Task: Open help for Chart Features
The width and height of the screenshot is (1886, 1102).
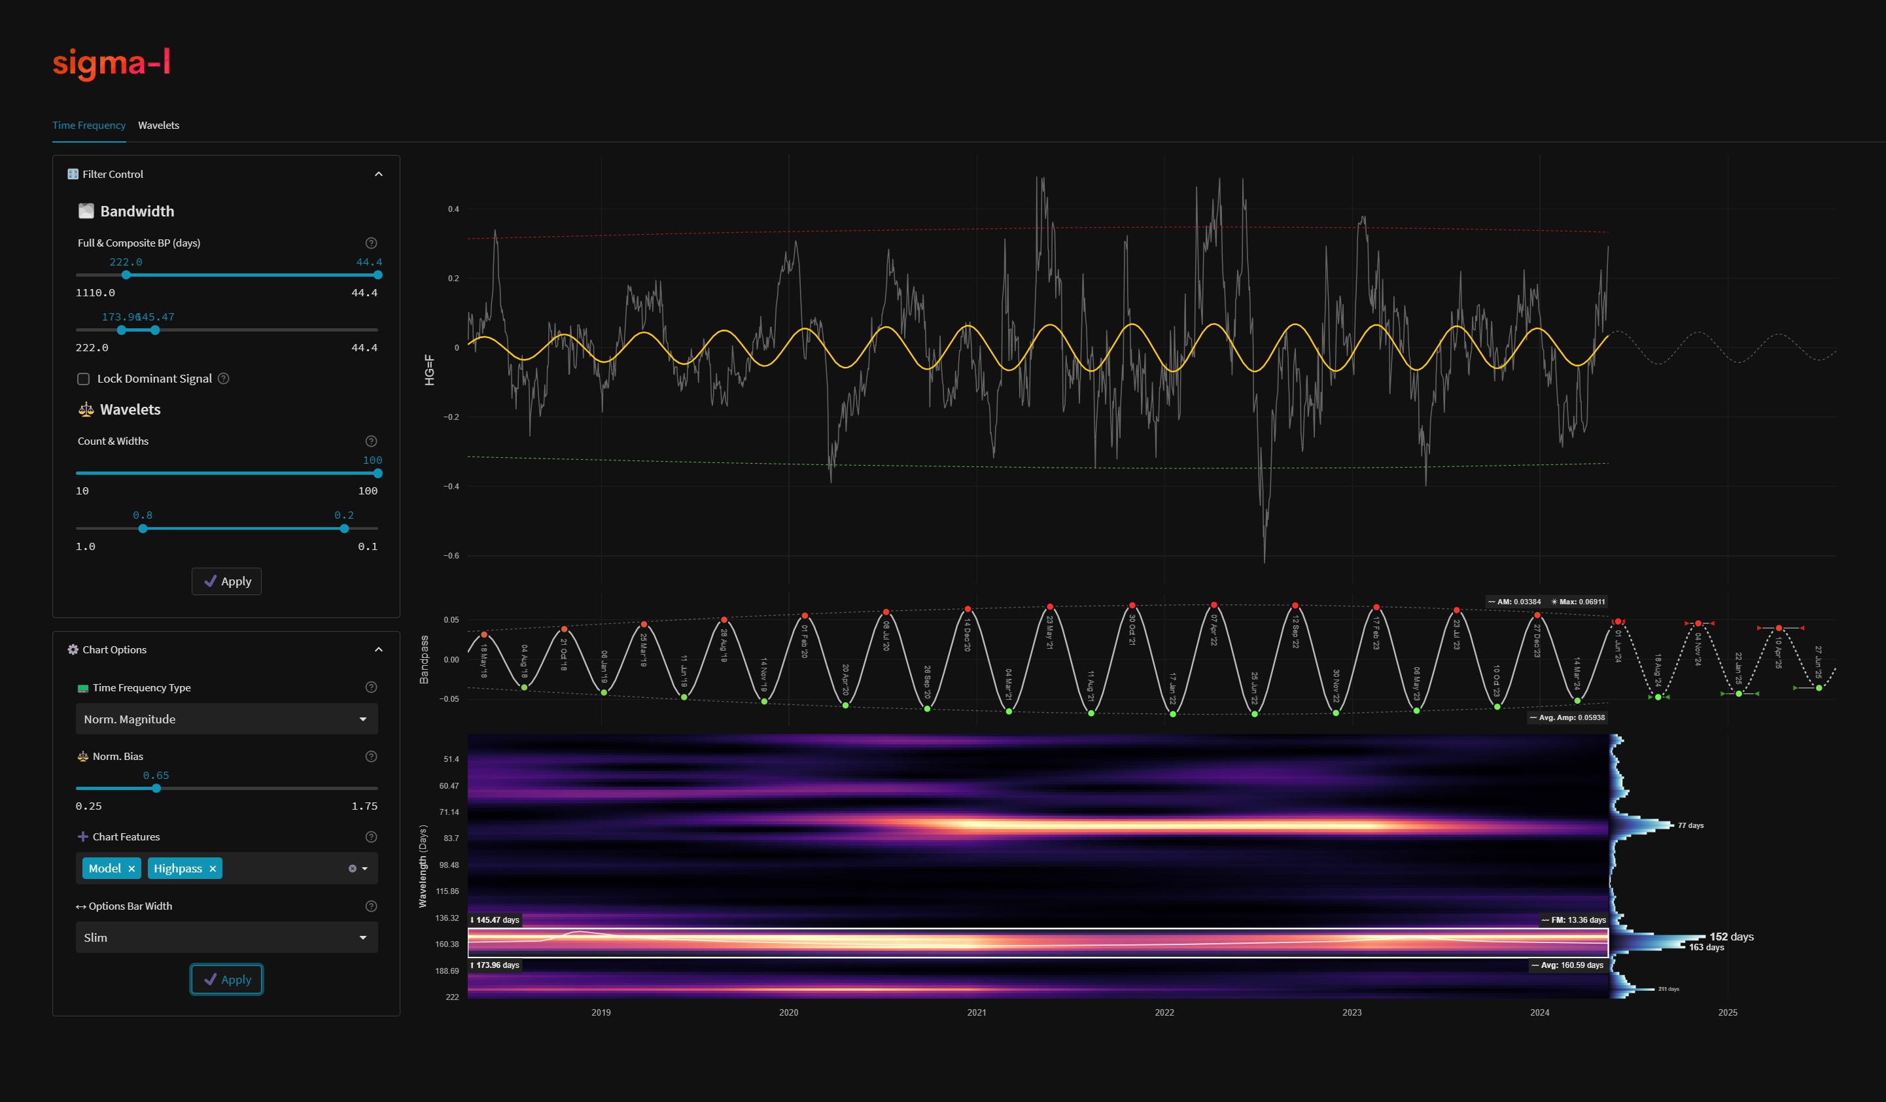Action: click(371, 837)
